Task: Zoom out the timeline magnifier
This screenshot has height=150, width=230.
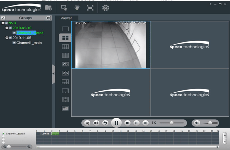Action: click(5, 147)
